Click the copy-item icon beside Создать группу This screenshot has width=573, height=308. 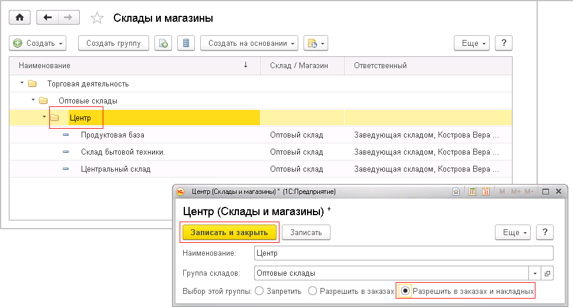click(163, 43)
